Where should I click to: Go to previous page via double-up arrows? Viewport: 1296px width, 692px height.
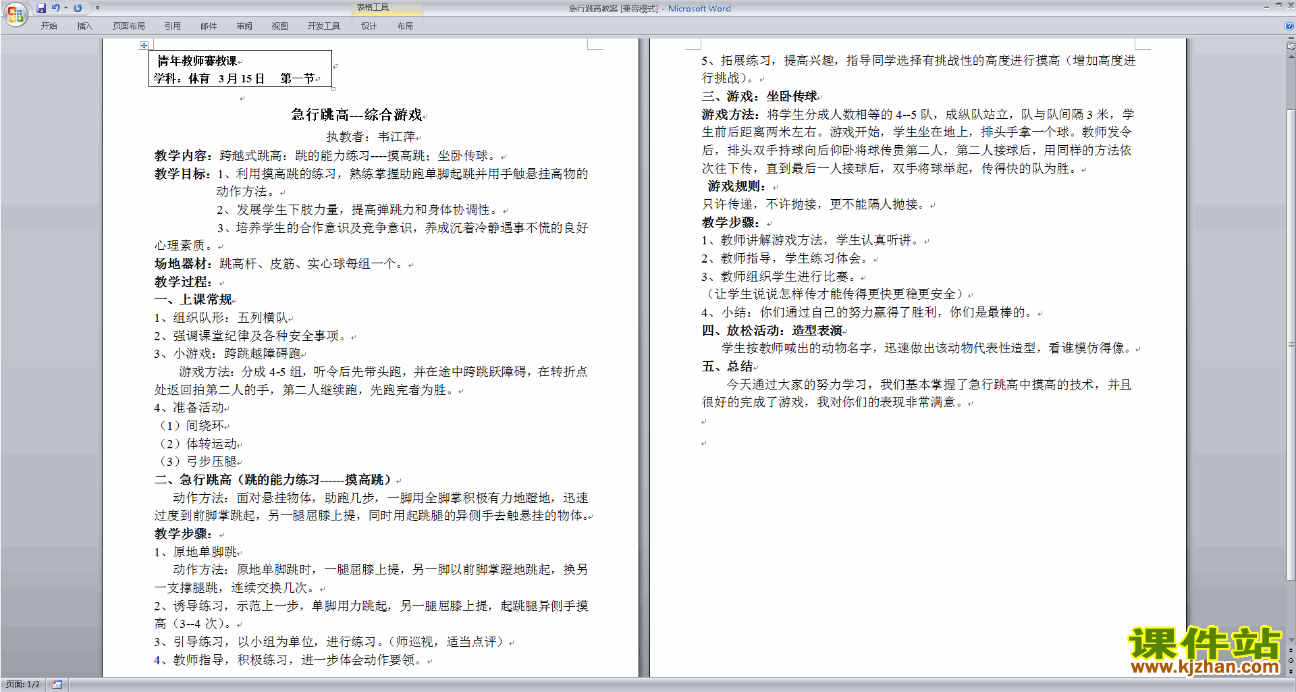click(x=1291, y=650)
